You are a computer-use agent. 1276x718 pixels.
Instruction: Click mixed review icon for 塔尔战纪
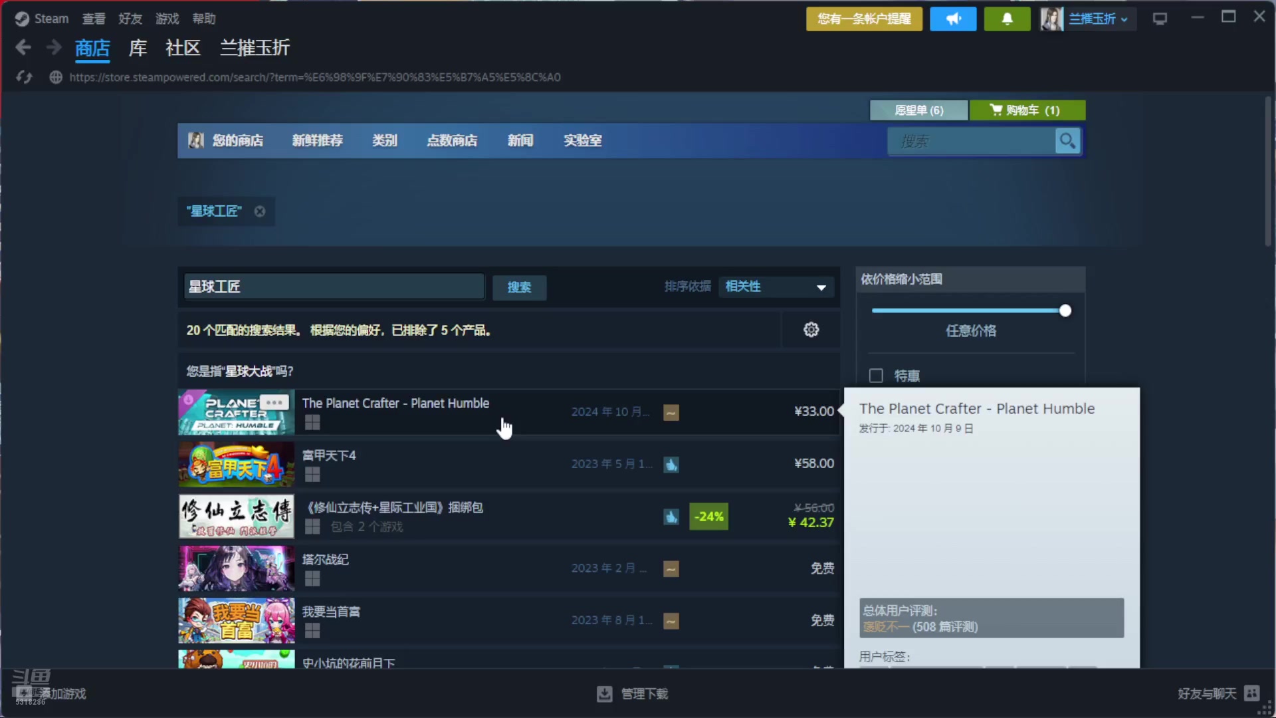[671, 568]
